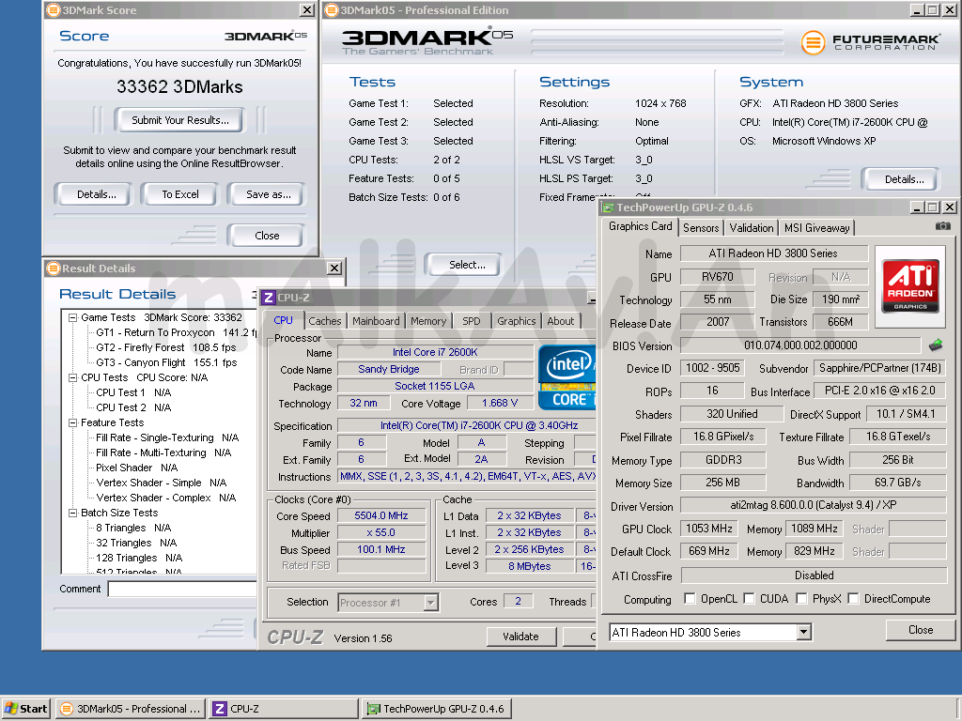The width and height of the screenshot is (962, 721).
Task: Click the To Excel button
Action: [180, 194]
